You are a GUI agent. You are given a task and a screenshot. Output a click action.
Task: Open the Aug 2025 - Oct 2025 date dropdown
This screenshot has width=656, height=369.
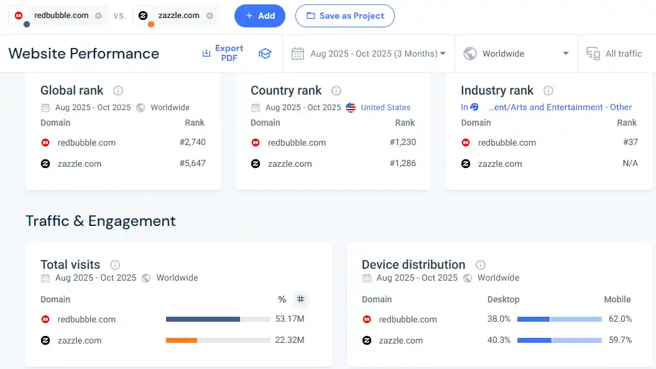coord(369,54)
